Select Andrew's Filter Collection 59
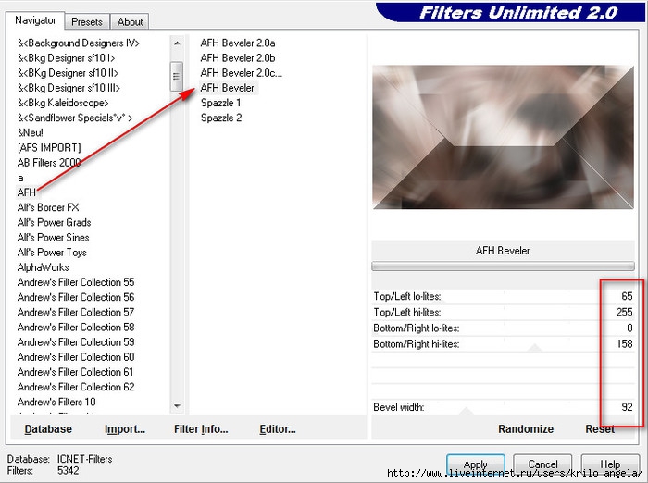648x483 pixels. coord(76,342)
